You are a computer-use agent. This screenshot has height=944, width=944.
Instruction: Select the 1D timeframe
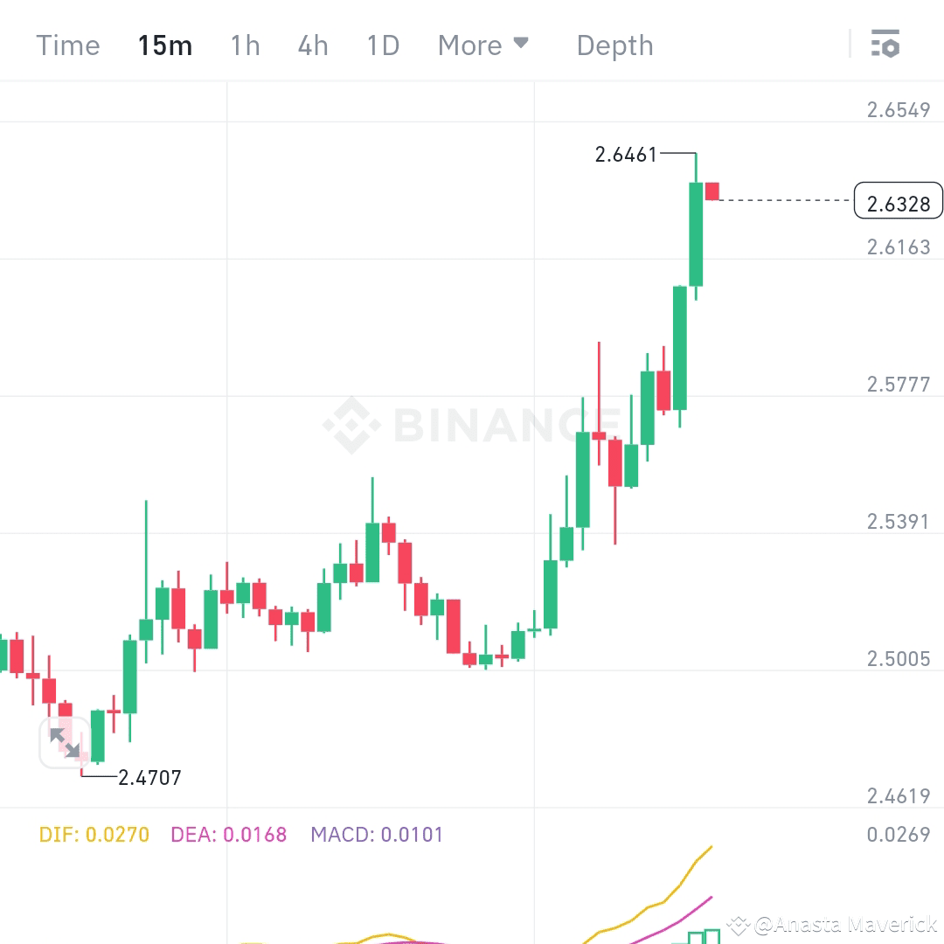click(382, 45)
